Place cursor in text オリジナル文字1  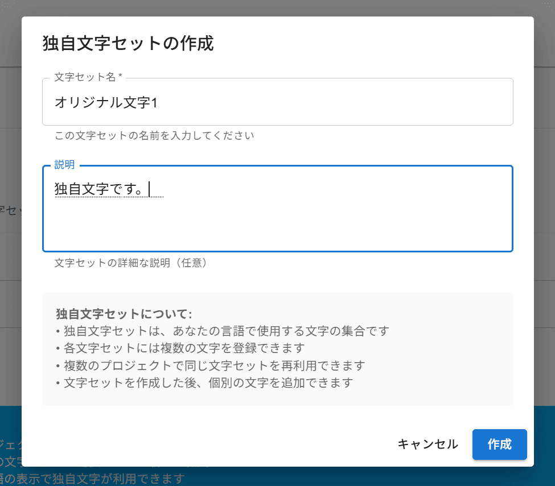point(105,103)
